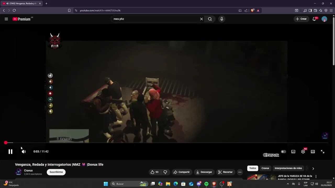Dislike the video with thumbs down
This screenshot has width=335, height=188.
(x=165, y=172)
